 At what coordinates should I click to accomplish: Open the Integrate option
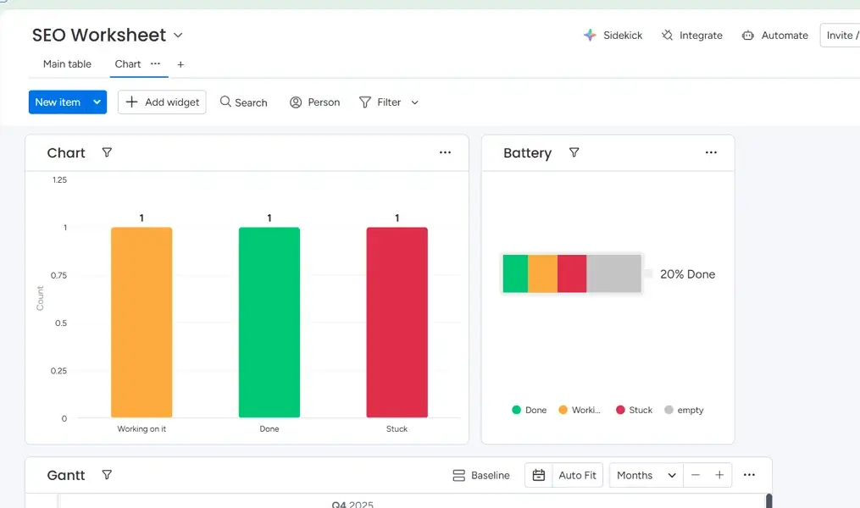click(691, 36)
